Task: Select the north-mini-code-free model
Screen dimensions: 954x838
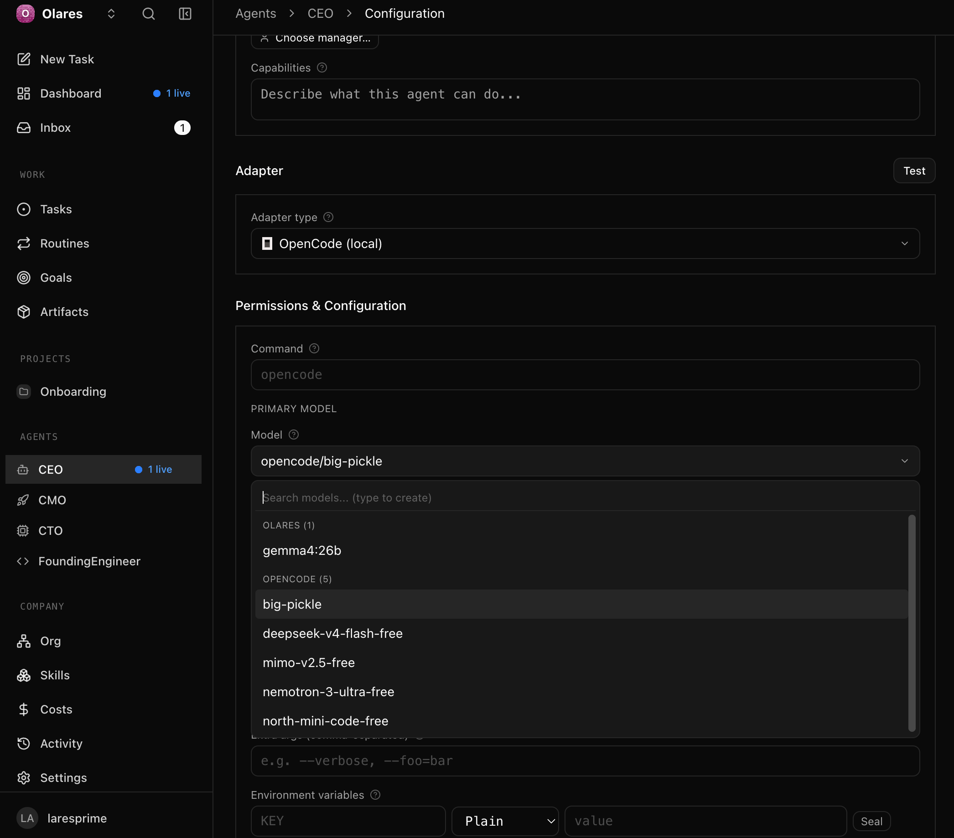Action: pyautogui.click(x=581, y=721)
